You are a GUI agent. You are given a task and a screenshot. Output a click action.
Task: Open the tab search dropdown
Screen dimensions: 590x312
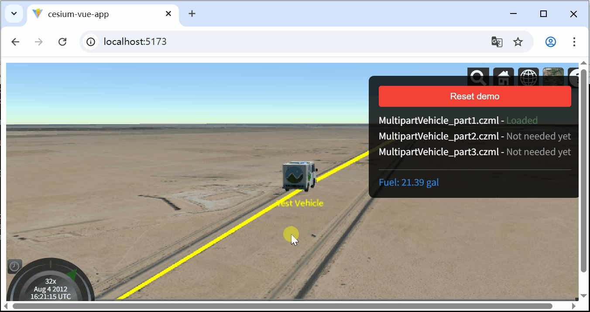pos(14,14)
